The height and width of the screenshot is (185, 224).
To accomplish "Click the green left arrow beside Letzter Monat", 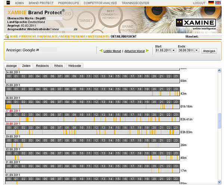I will (101, 50).
